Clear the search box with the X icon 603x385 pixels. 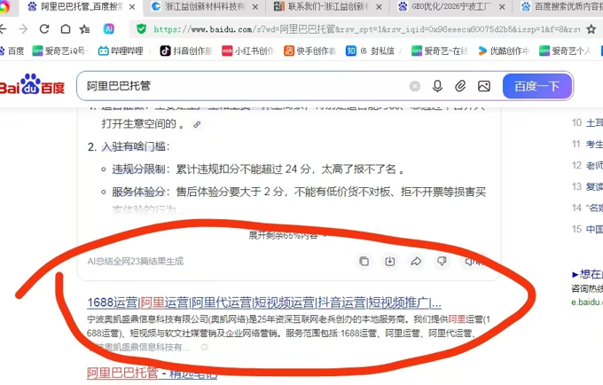click(415, 86)
